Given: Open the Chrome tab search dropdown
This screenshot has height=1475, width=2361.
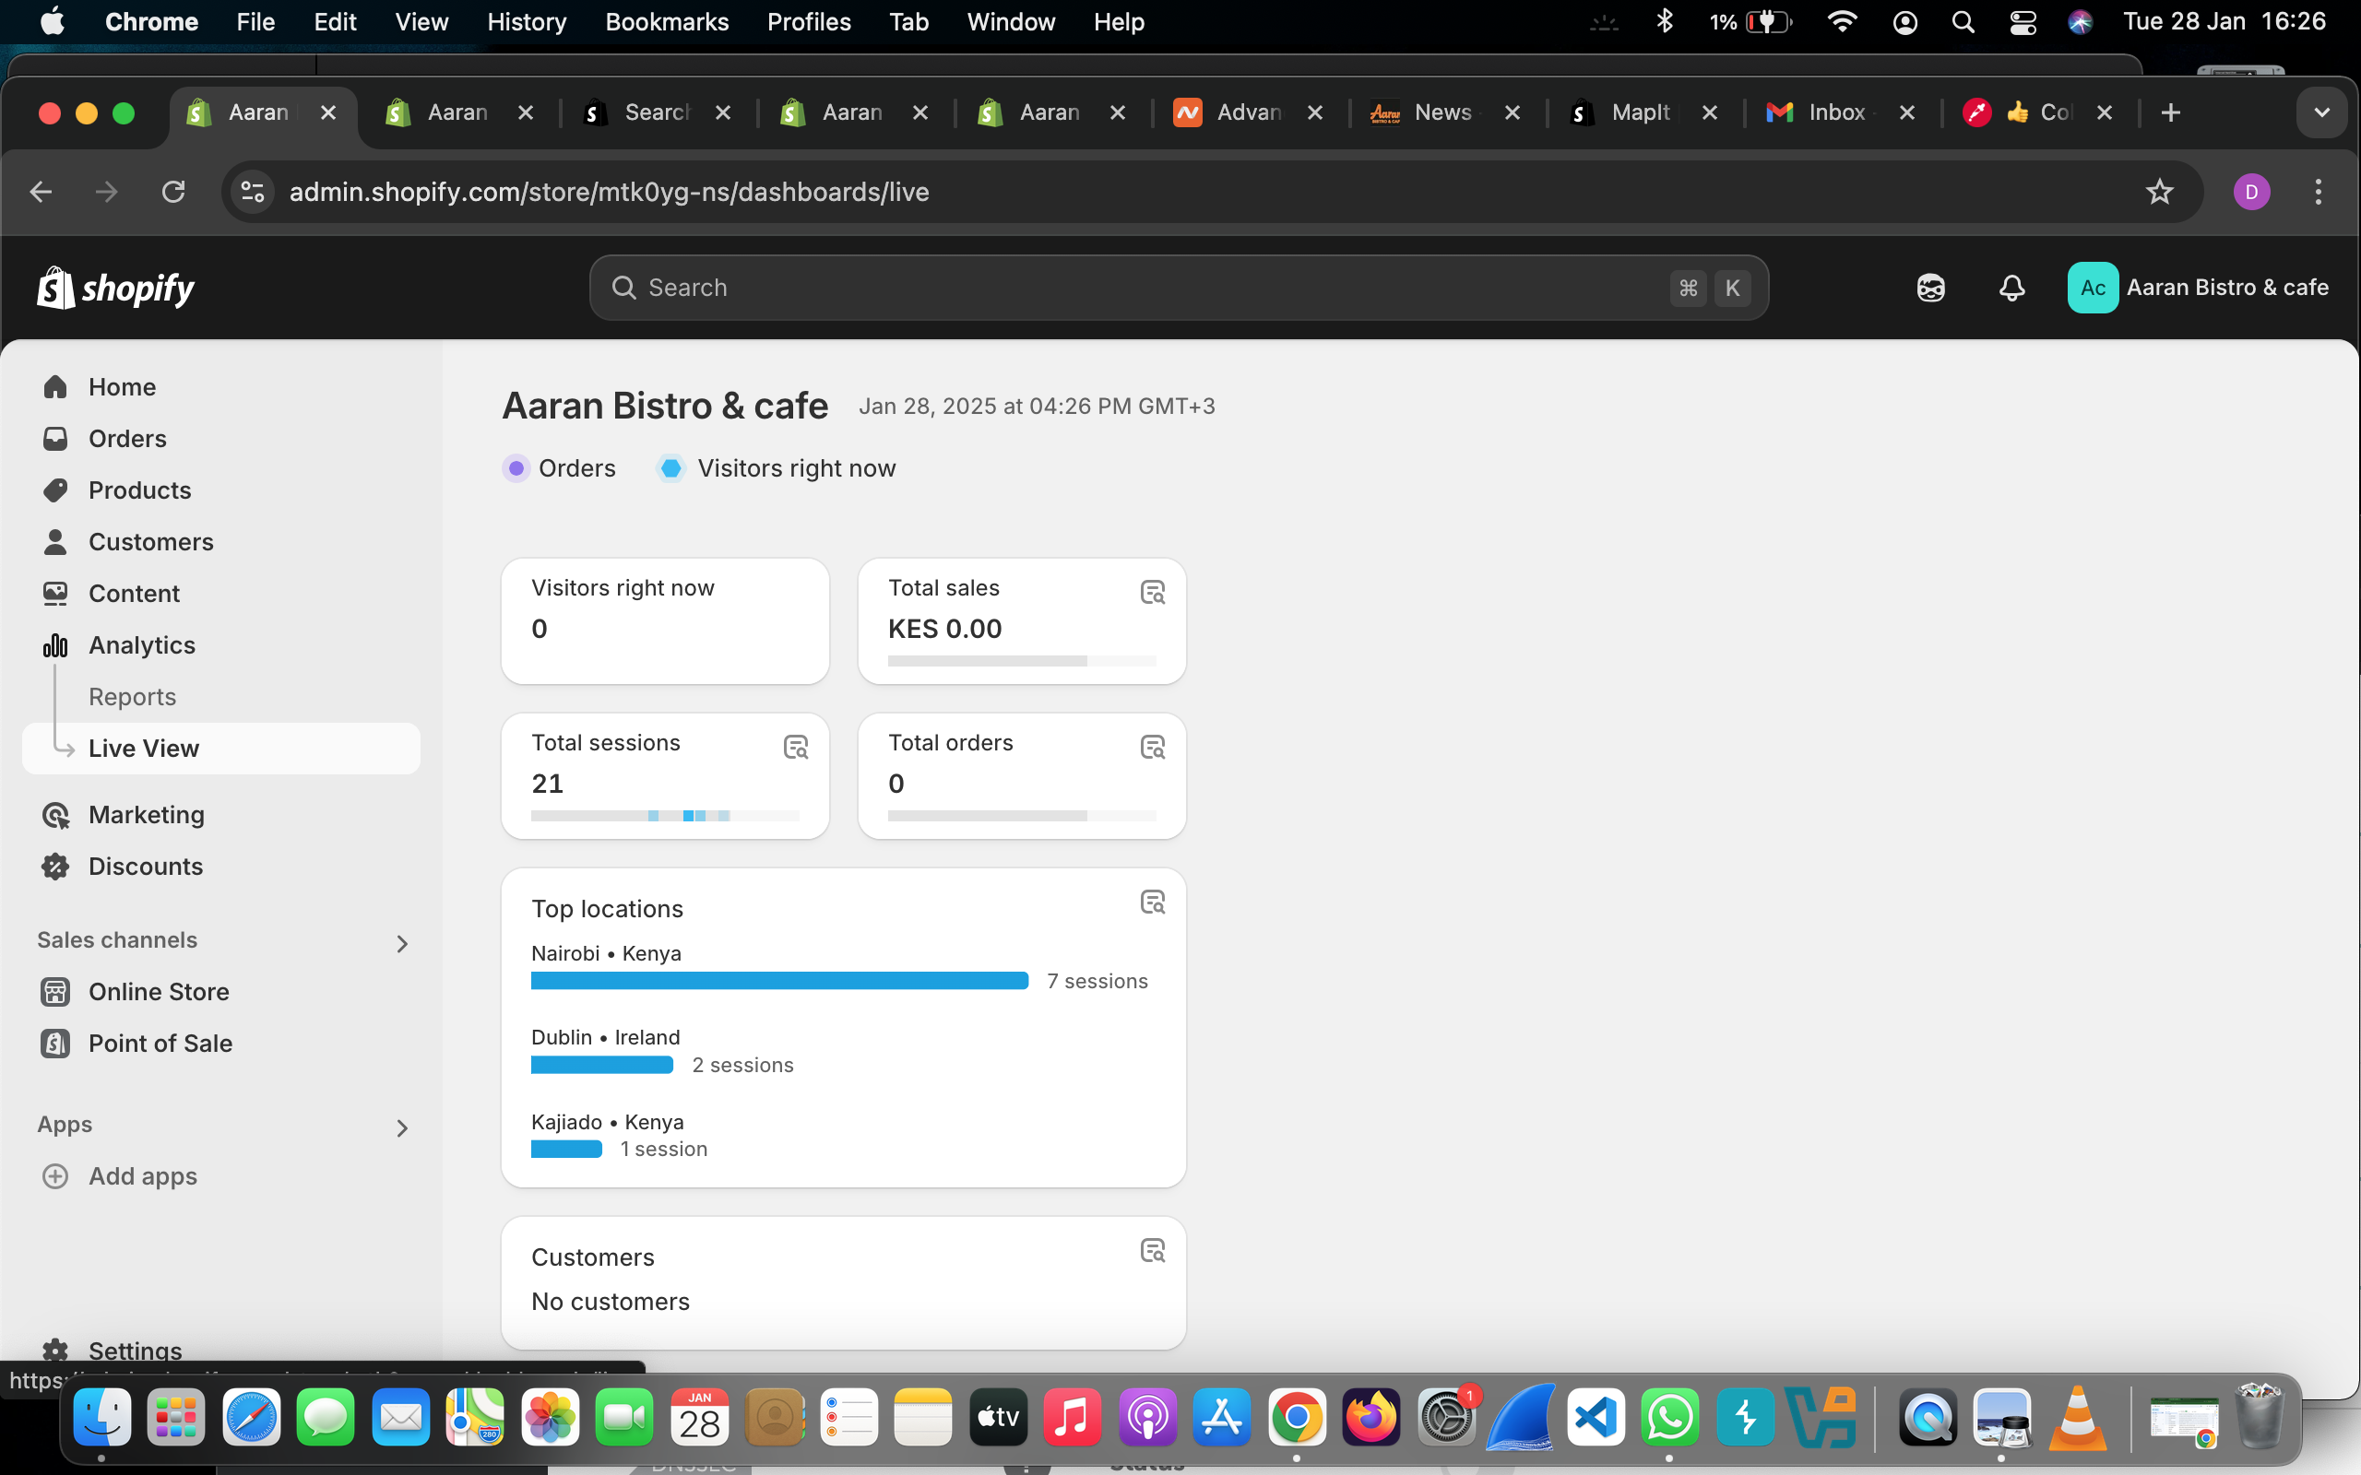Looking at the screenshot, I should pos(2321,113).
